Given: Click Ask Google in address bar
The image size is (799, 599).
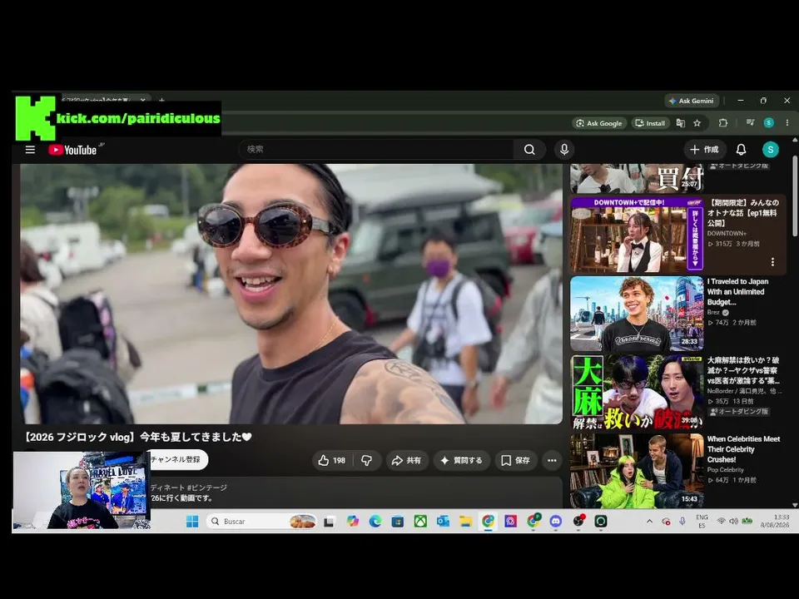Looking at the screenshot, I should 598,123.
